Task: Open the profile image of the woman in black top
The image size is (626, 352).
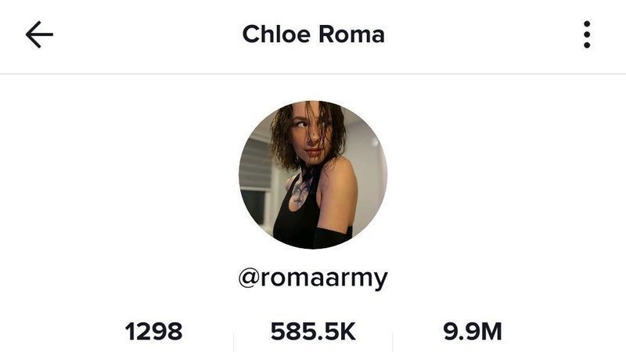Action: [x=313, y=174]
